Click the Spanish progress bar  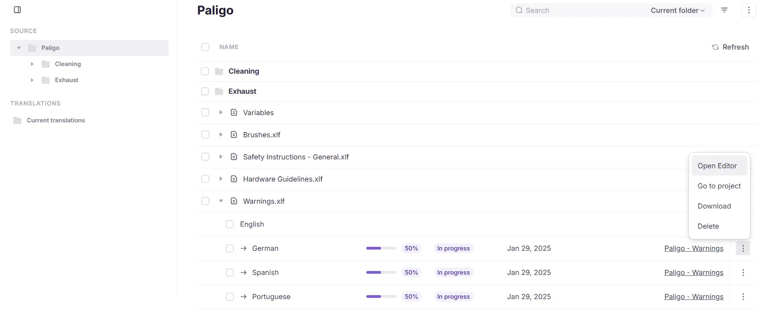pos(381,273)
